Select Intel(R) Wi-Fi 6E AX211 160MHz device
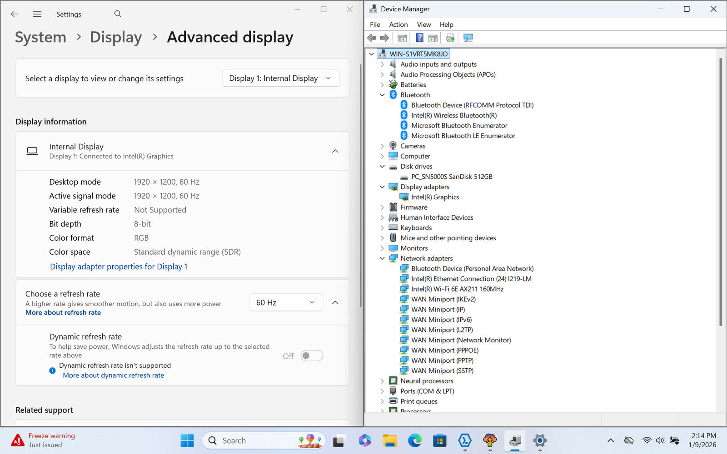 pyautogui.click(x=457, y=289)
